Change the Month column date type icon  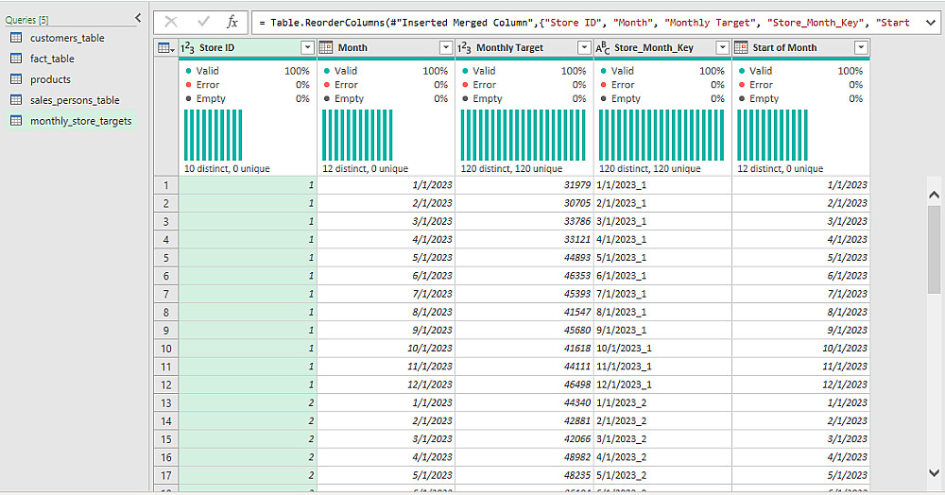pos(326,47)
